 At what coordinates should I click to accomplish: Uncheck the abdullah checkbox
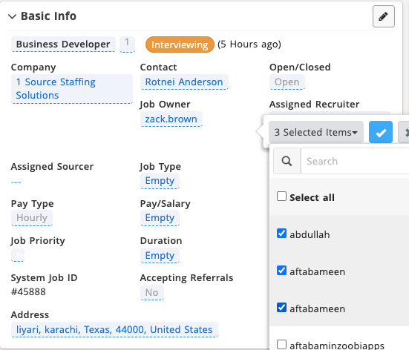[x=281, y=234]
